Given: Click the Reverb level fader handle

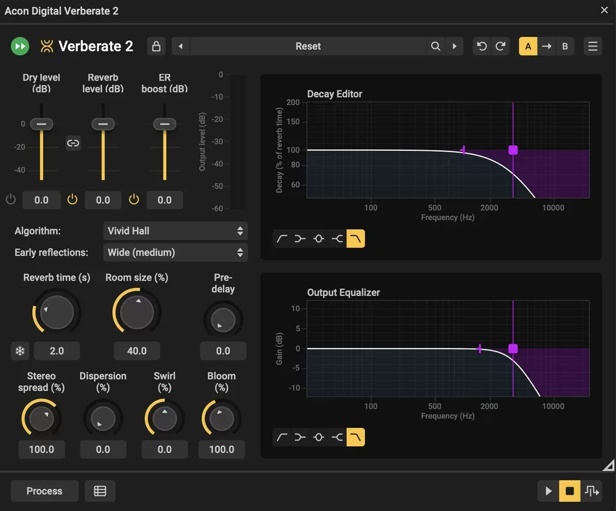Looking at the screenshot, I should [103, 124].
